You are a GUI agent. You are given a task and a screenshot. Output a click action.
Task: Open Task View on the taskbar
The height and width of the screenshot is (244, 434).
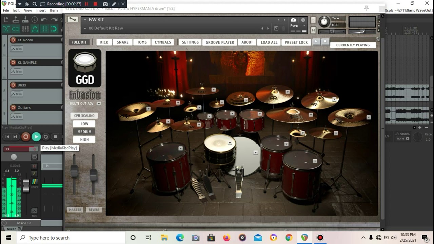[x=148, y=238]
